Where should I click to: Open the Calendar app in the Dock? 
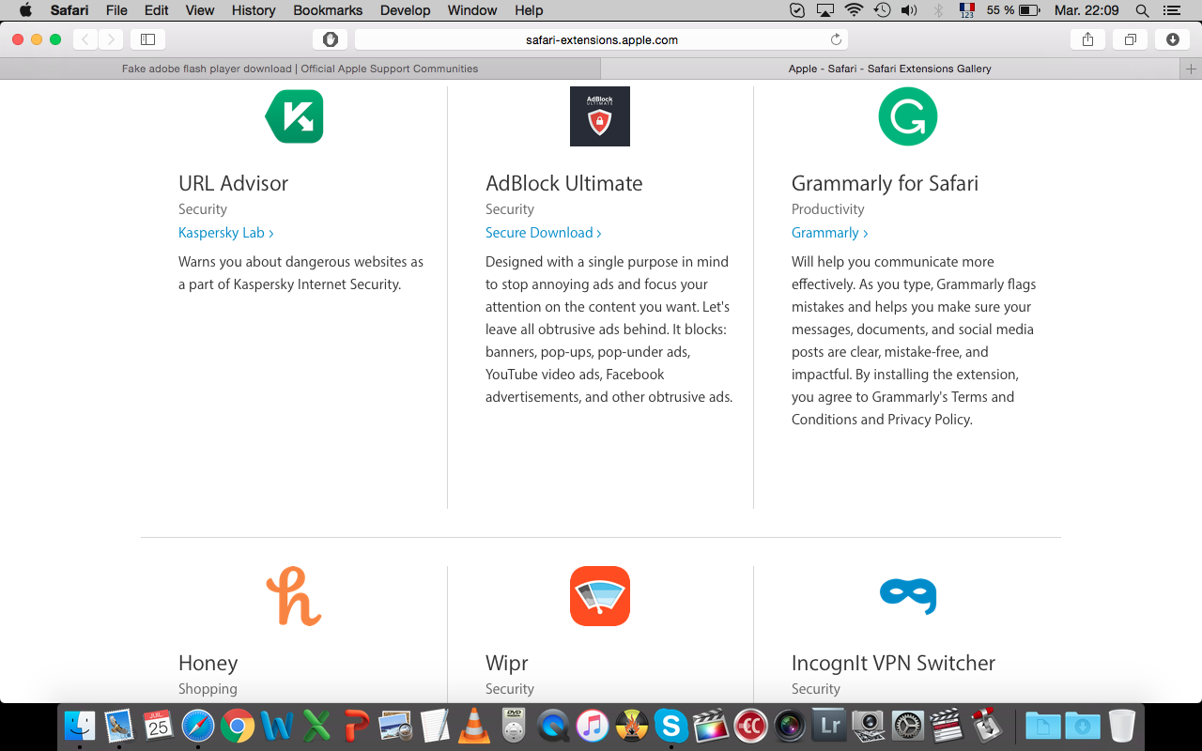click(158, 726)
